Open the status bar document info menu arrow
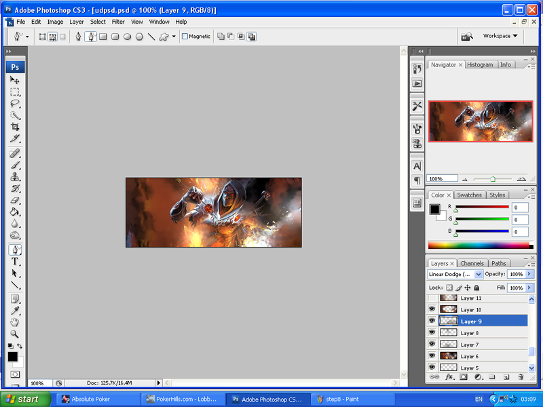The height and width of the screenshot is (407, 543). 159,383
